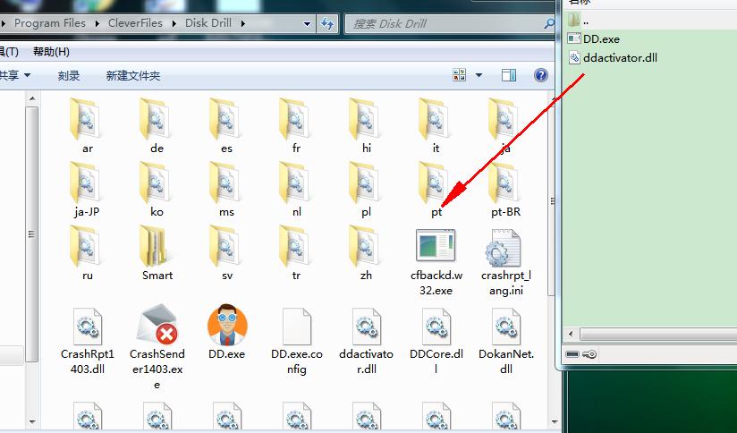The width and height of the screenshot is (737, 433).
Task: Select crashrpt_lang.ini file
Action: pos(505,262)
